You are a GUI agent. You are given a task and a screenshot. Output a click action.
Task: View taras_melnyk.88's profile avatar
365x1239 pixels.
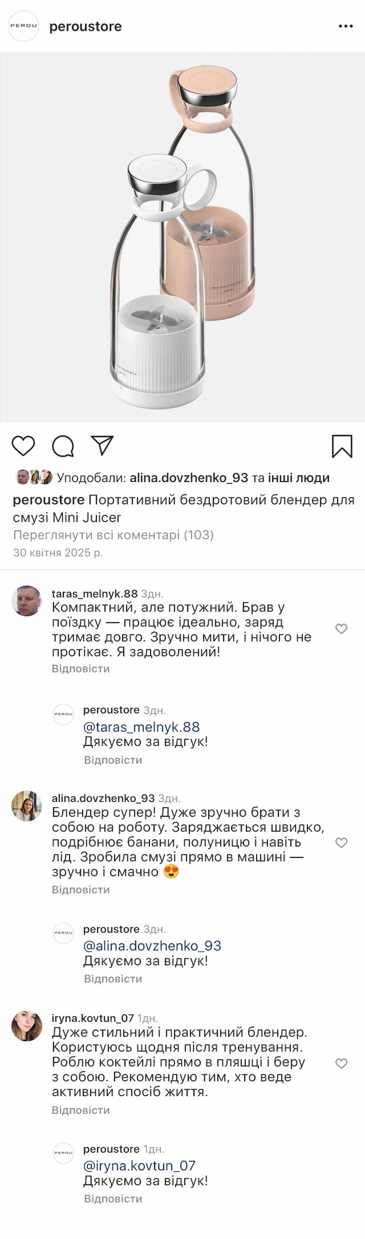(x=27, y=601)
